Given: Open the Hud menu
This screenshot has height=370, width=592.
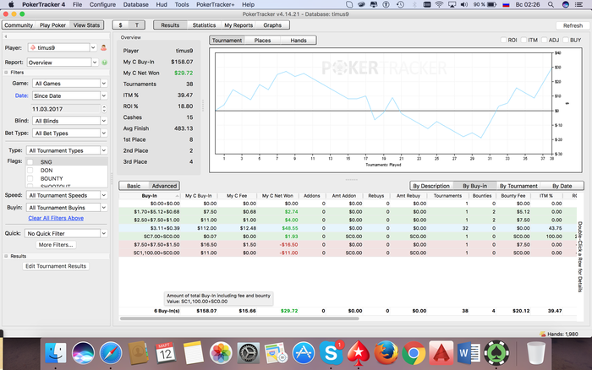Looking at the screenshot, I should point(162,4).
